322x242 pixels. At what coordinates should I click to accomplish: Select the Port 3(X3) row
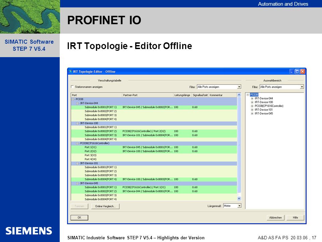point(154,155)
